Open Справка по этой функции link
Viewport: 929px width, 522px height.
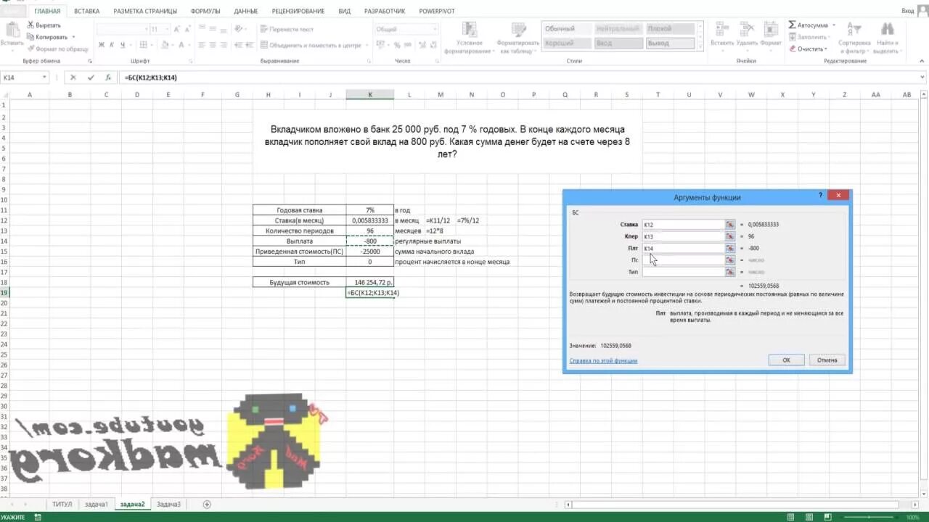click(x=603, y=360)
